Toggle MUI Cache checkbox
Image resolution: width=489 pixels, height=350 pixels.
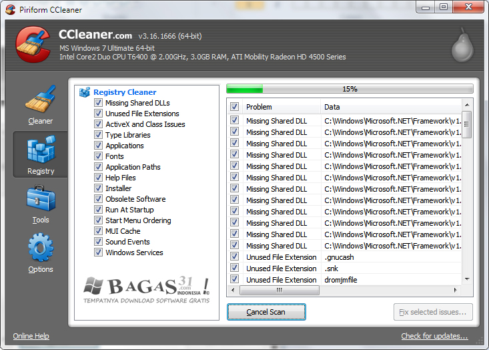tap(98, 230)
